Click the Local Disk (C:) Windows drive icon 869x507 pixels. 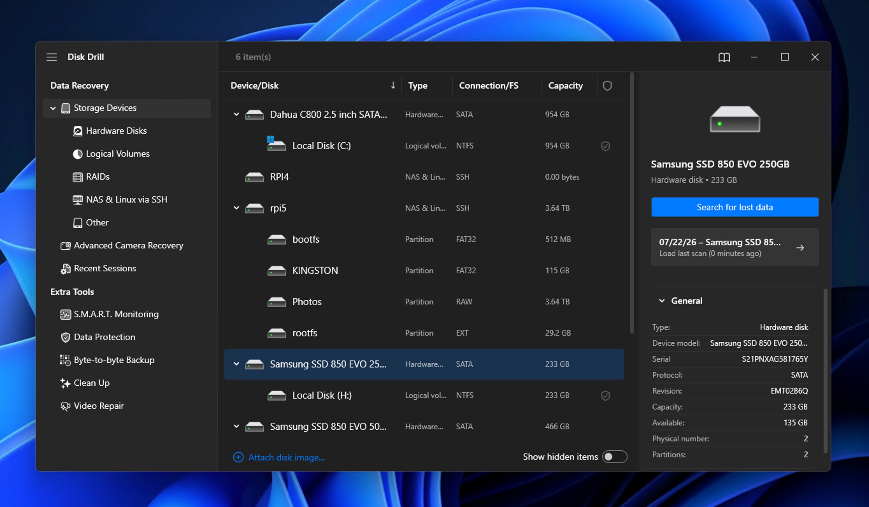[276, 144]
